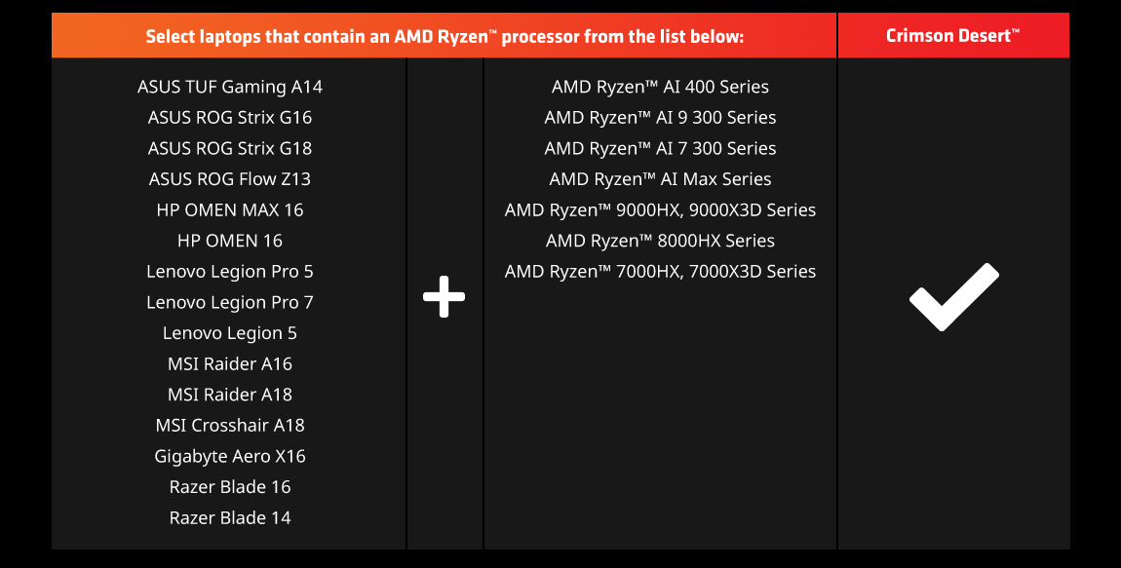
Task: Choose Lenovo Legion 5 laptop
Action: 230,333
